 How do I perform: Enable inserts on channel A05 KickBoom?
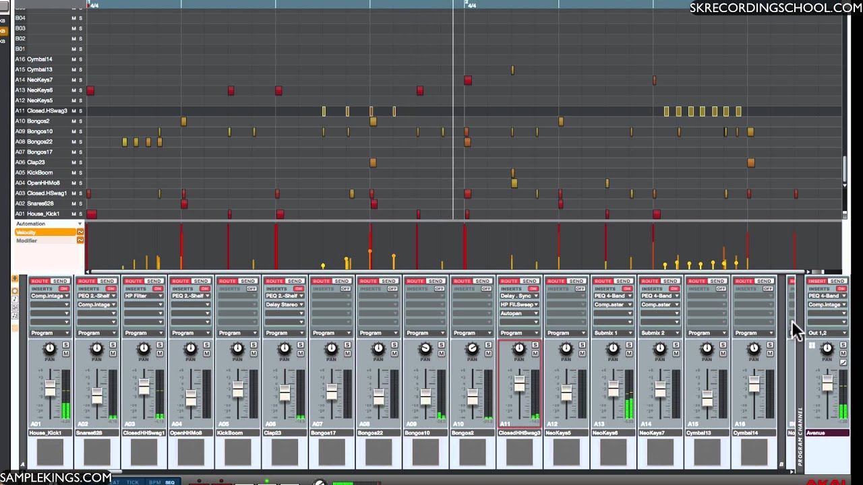251,288
